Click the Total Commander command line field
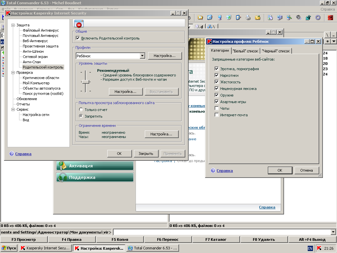Viewport: 337px width, 253px height. tap(222, 232)
